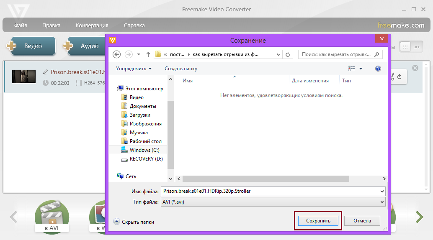Click the right arrow in format bar
Screen dimensions: 433x240
pos(419,217)
